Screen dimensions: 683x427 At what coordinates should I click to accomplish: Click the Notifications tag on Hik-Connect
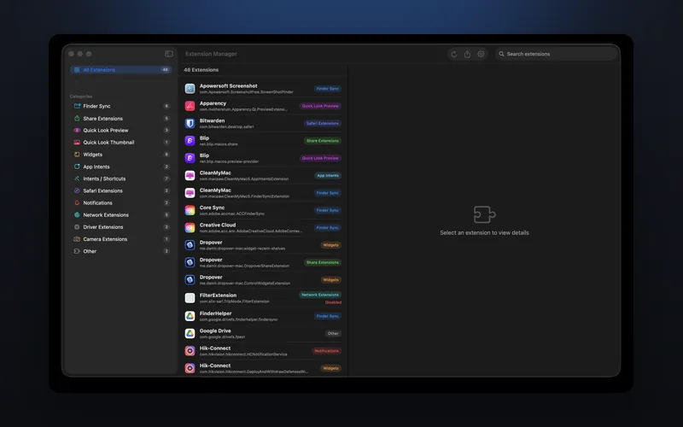pyautogui.click(x=327, y=351)
